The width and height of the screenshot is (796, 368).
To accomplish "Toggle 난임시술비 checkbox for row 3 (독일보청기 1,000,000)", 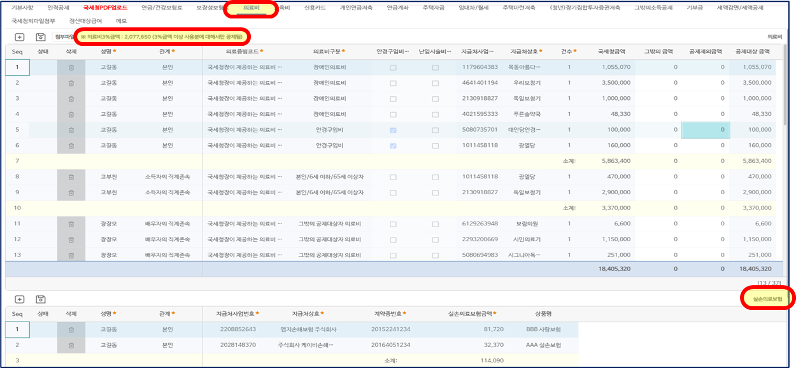I will tap(436, 98).
